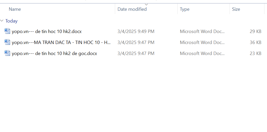Click the Word icon of 'hk2 de goc.docx'
The width and height of the screenshot is (267, 132).
(x=7, y=53)
